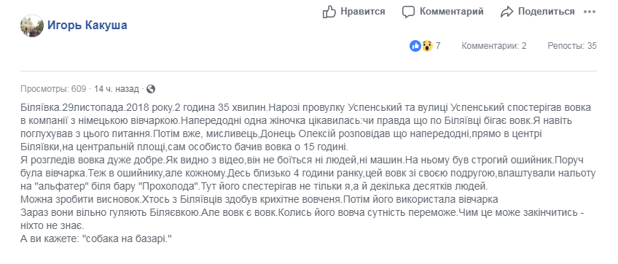Open Игорь Какуша's profile picture
The height and width of the screenshot is (264, 618).
click(31, 26)
